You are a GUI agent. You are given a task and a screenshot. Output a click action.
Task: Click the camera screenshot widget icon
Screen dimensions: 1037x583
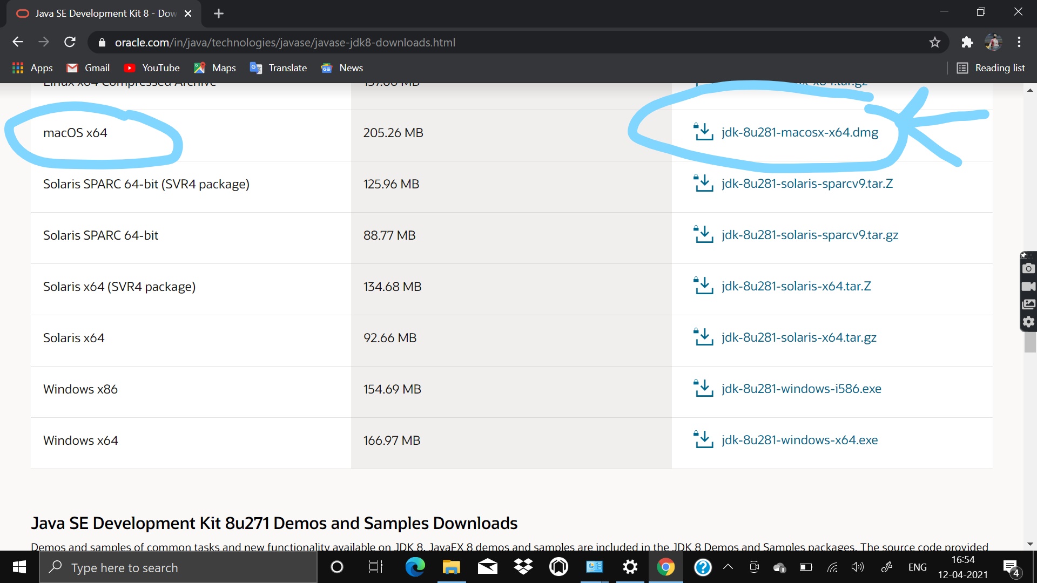pyautogui.click(x=1028, y=268)
